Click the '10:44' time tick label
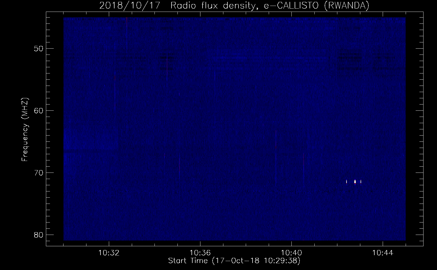 [383, 253]
